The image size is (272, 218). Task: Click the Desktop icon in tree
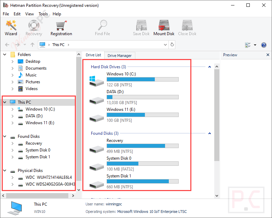pyautogui.click(x=21, y=61)
